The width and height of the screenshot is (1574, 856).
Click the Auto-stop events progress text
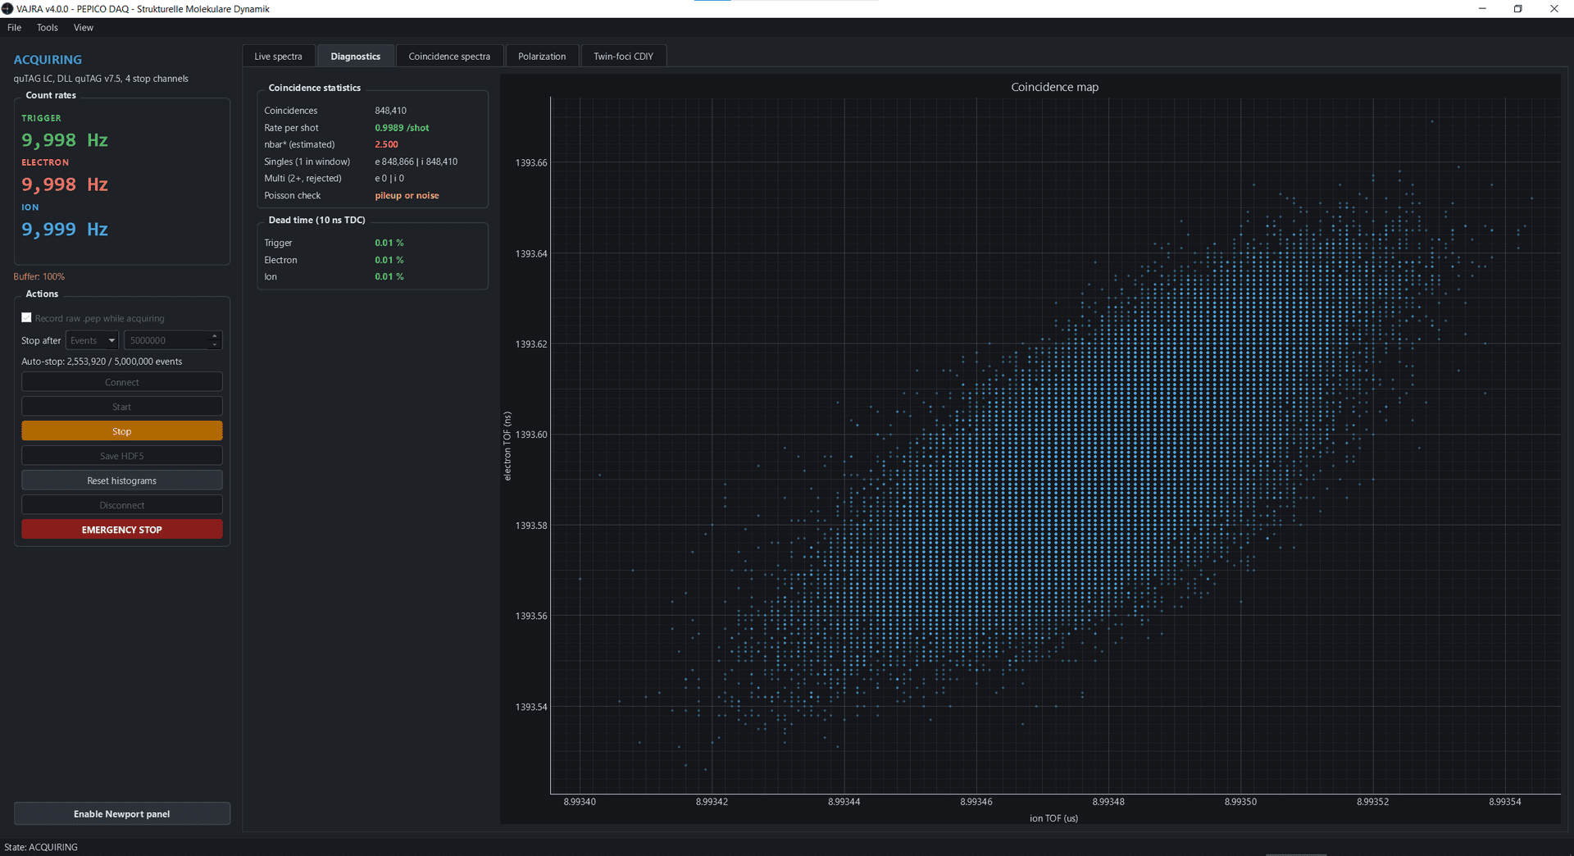[102, 362]
